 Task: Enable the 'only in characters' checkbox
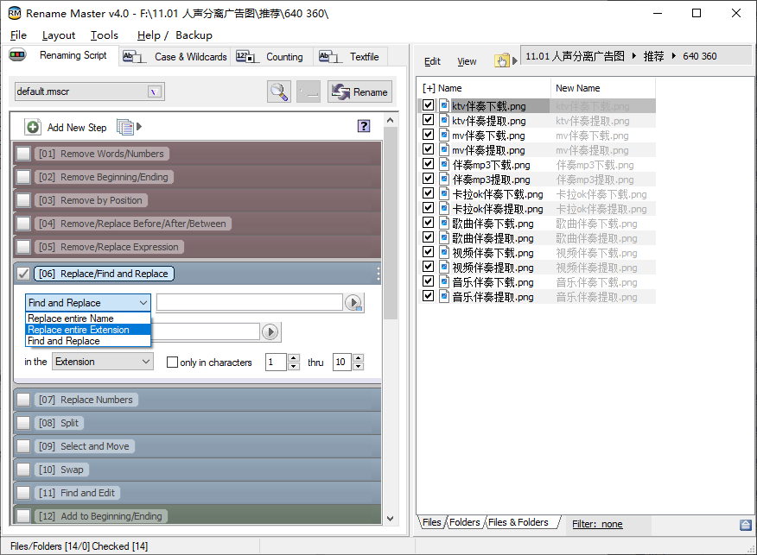[x=172, y=363]
